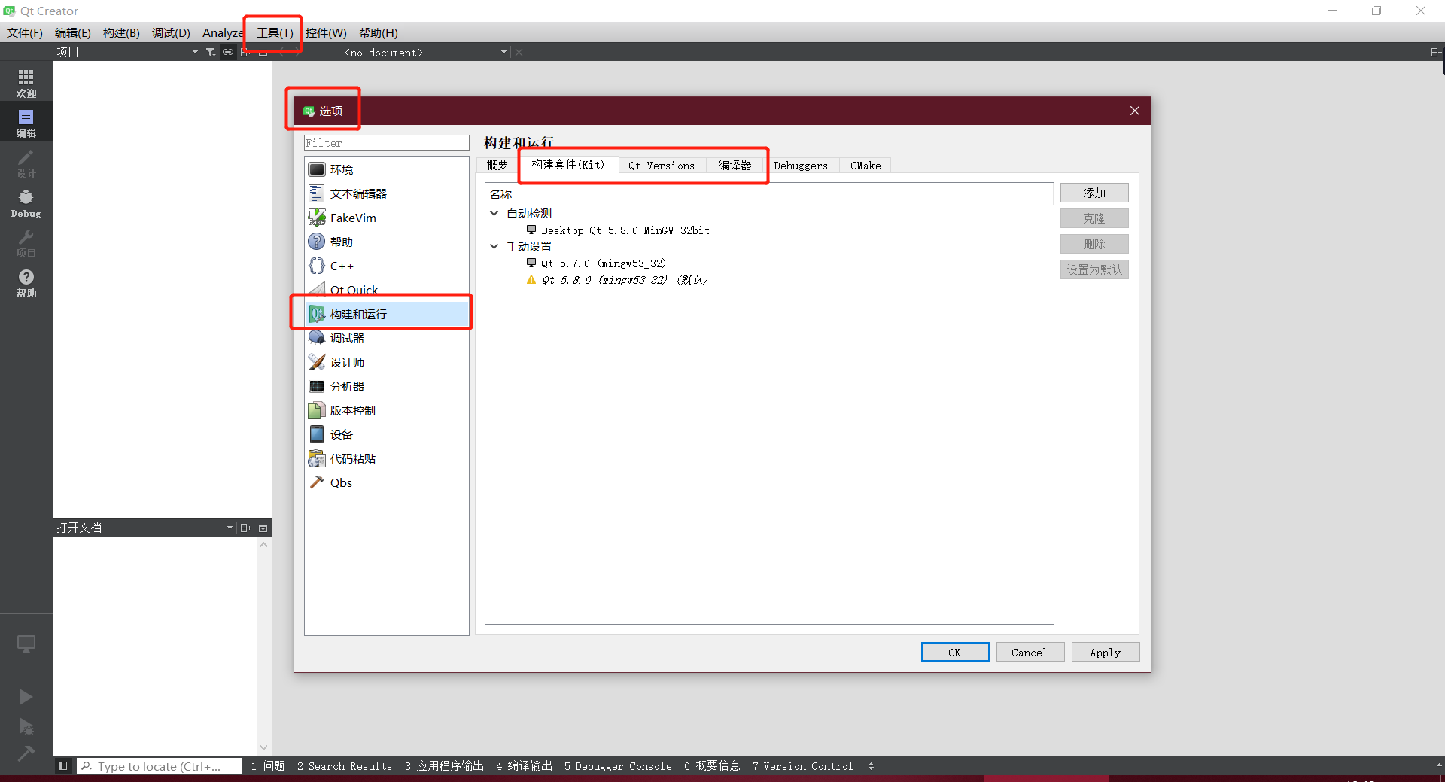Click the 添加 button to add a kit
Screen dimensions: 1445x782
[x=1094, y=193]
